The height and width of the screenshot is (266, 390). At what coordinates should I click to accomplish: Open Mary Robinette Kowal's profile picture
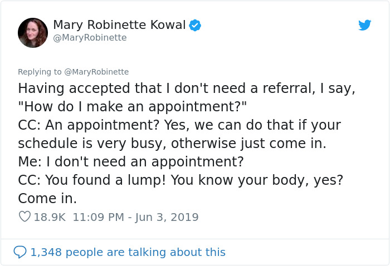33,32
